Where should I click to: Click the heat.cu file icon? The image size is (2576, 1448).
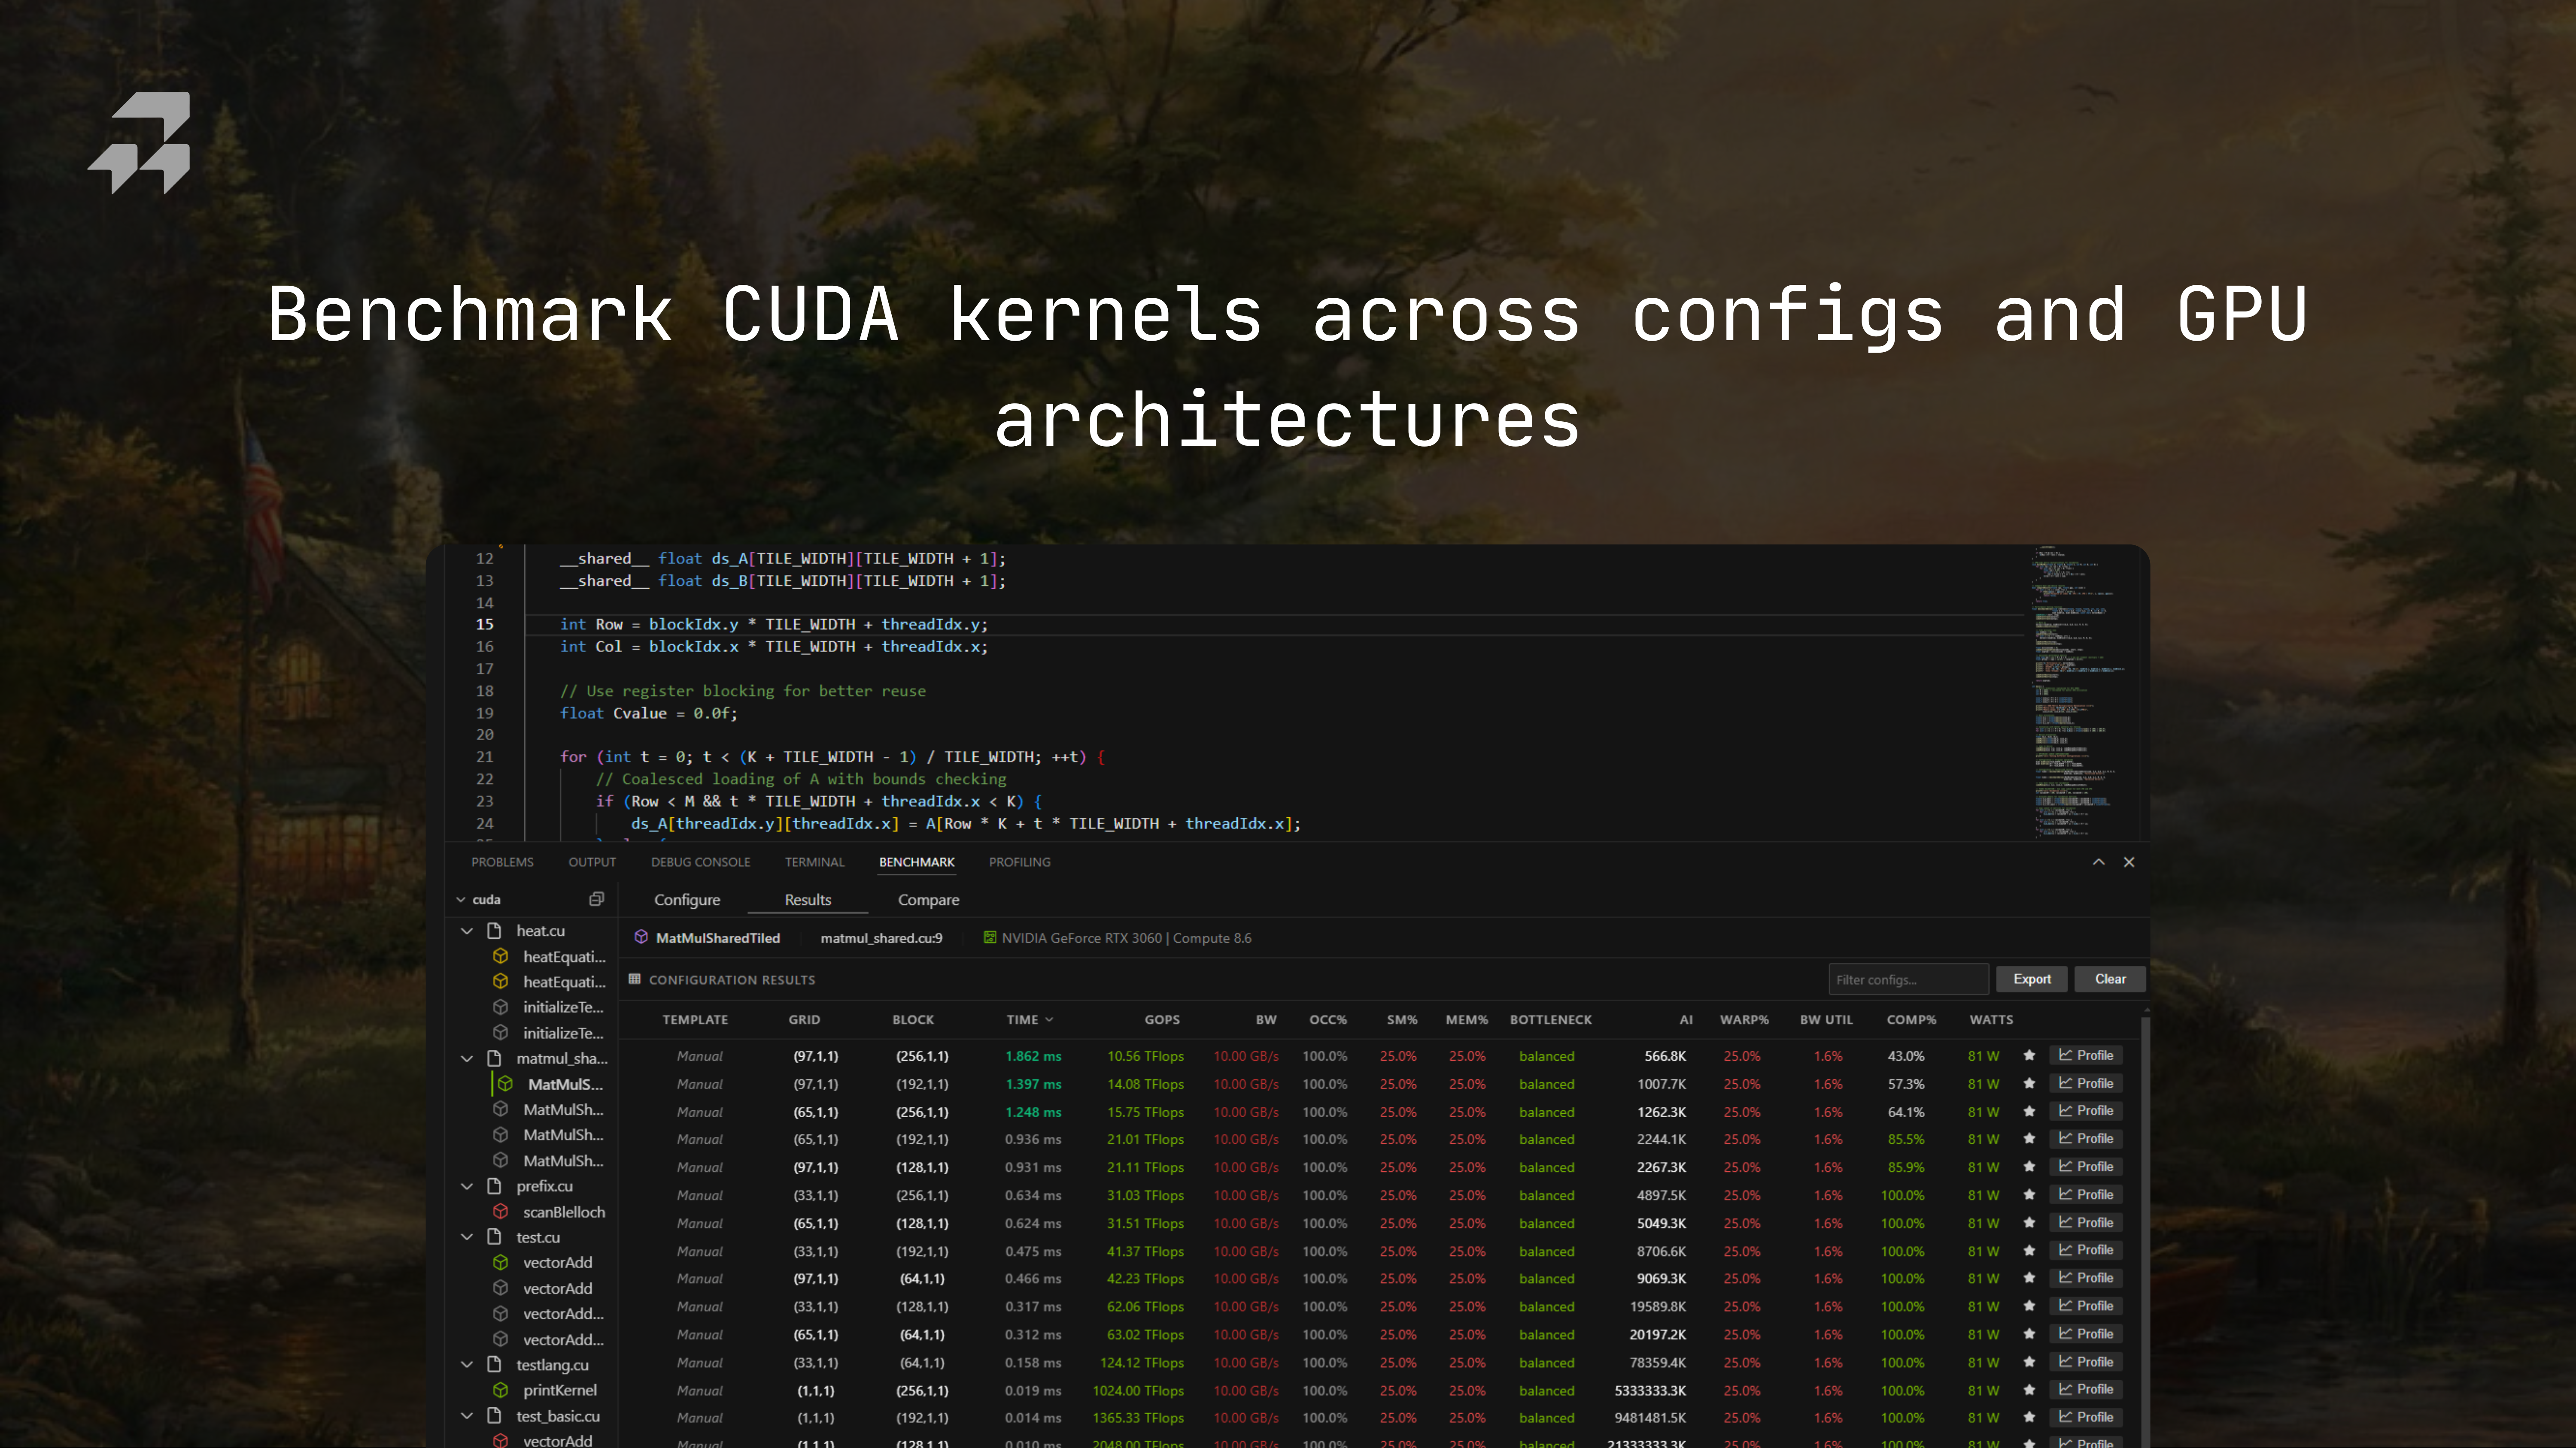[494, 930]
